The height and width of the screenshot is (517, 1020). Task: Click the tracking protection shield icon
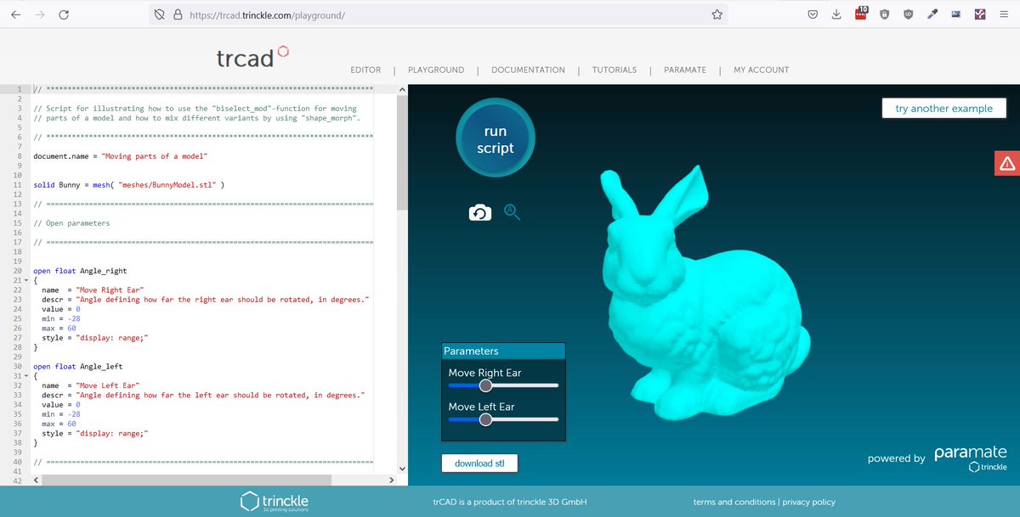(x=158, y=14)
